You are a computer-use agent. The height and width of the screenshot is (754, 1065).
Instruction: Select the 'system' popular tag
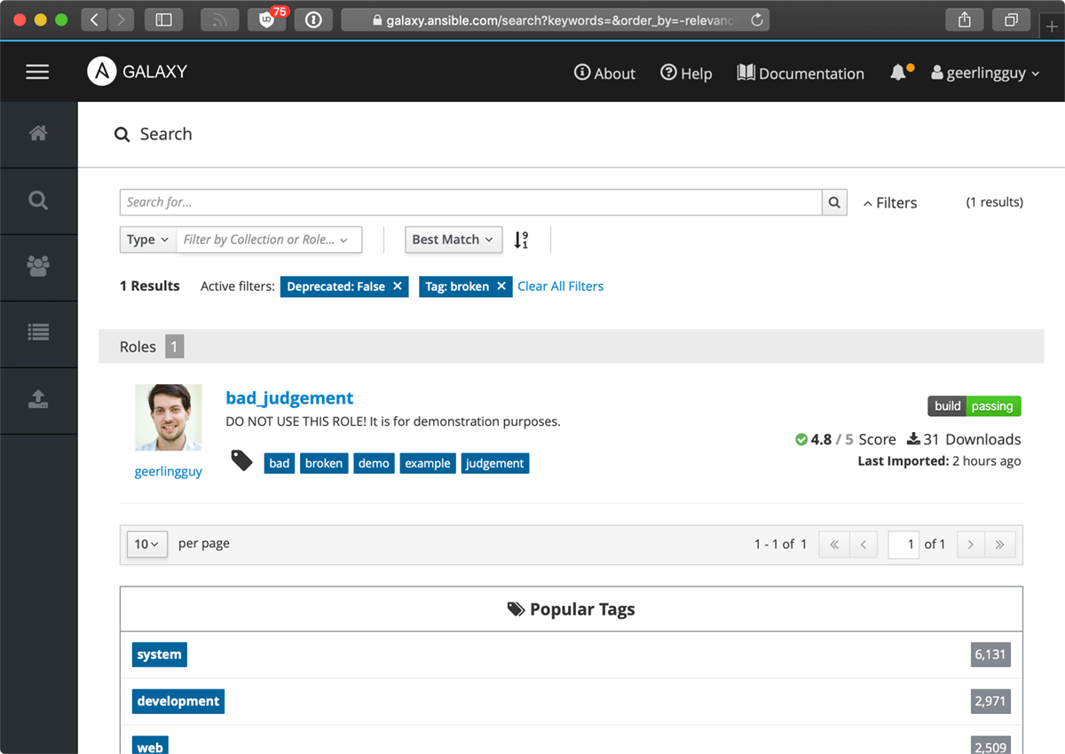click(x=160, y=655)
